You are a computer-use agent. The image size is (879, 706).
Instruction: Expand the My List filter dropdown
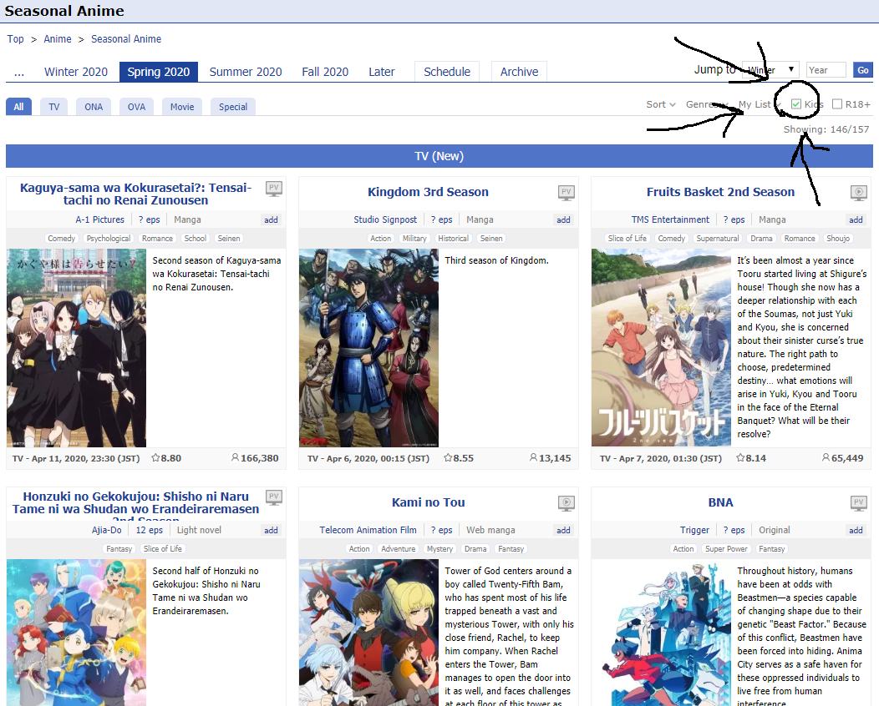[x=757, y=104]
